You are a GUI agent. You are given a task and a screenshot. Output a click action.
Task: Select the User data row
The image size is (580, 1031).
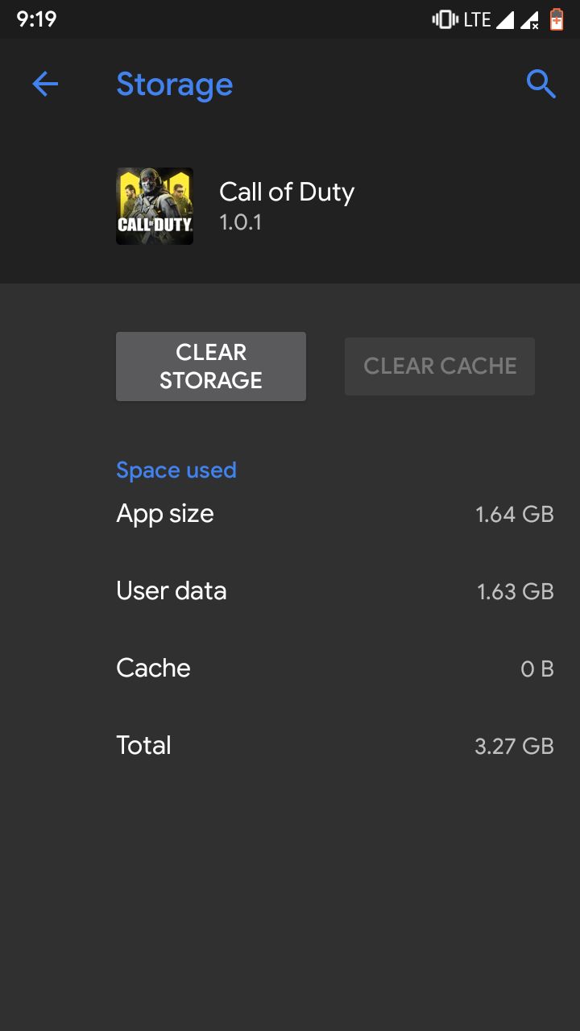point(335,591)
